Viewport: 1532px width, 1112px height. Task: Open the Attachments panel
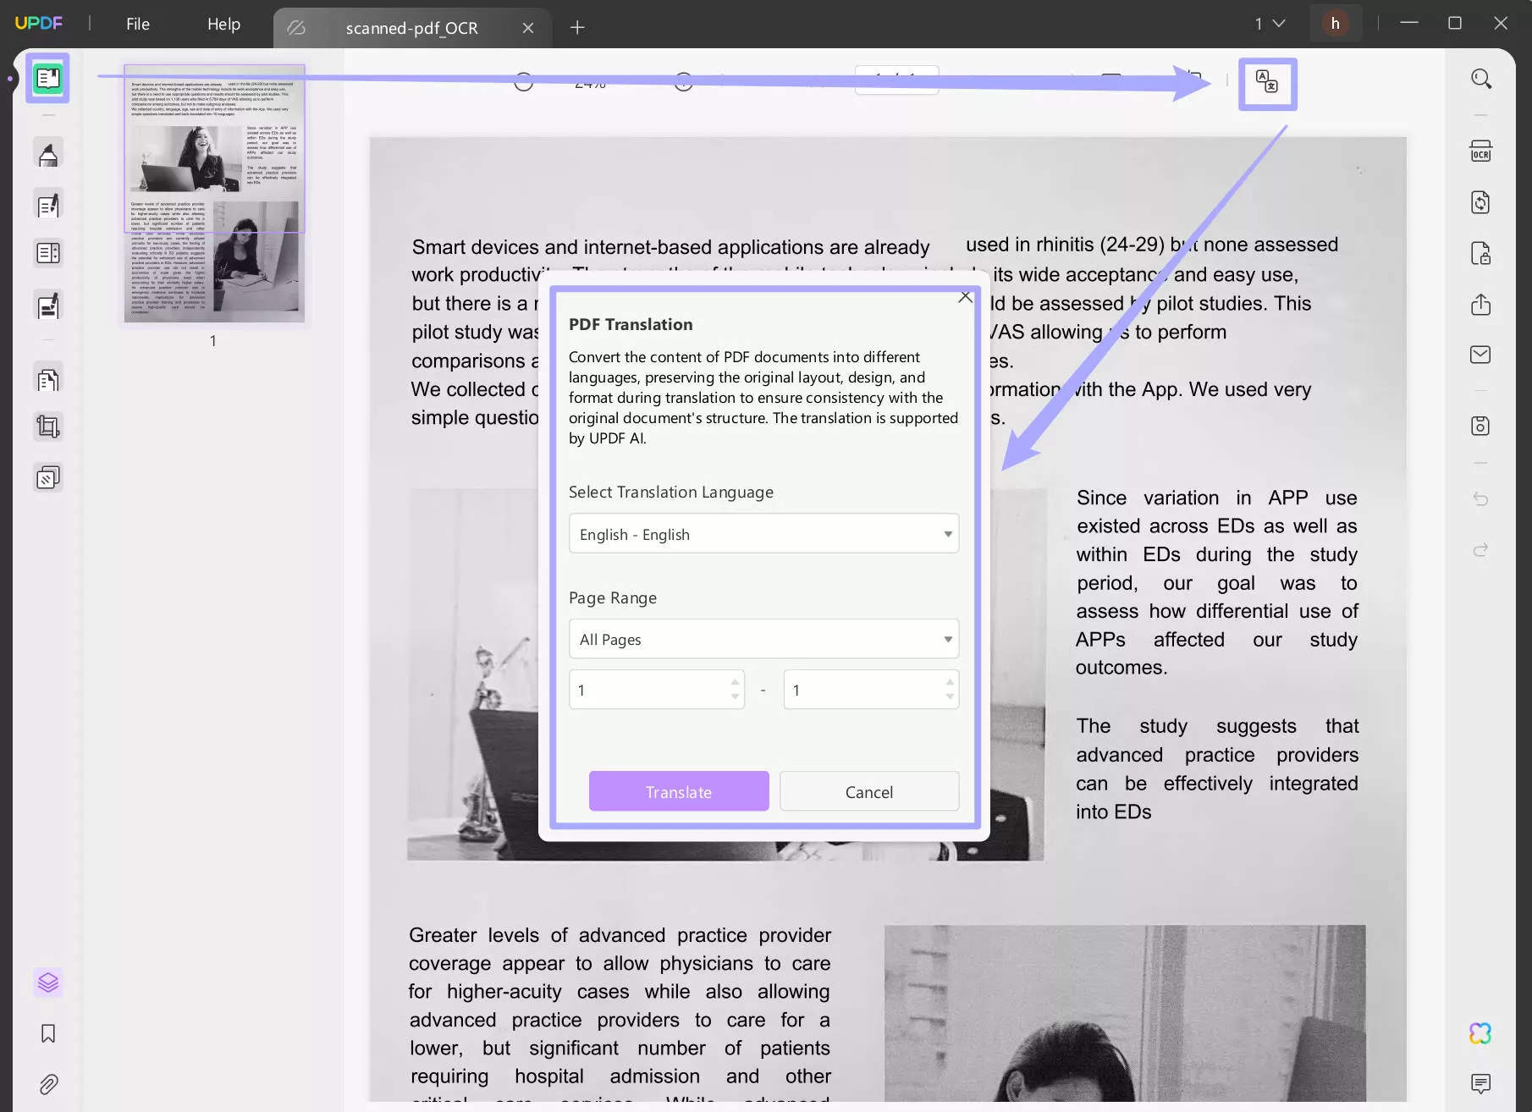[48, 1085]
